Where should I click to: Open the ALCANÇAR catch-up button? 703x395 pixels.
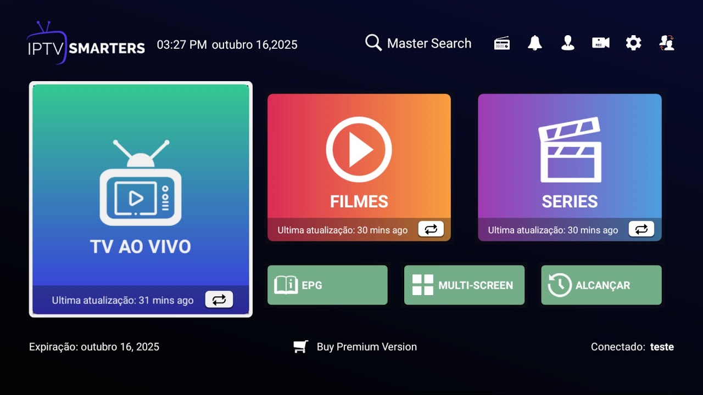pyautogui.click(x=601, y=285)
